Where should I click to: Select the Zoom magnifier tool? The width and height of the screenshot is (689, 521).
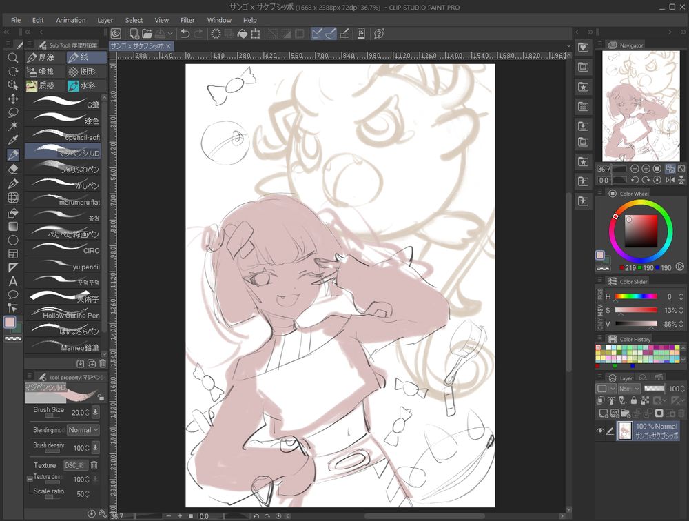point(13,58)
